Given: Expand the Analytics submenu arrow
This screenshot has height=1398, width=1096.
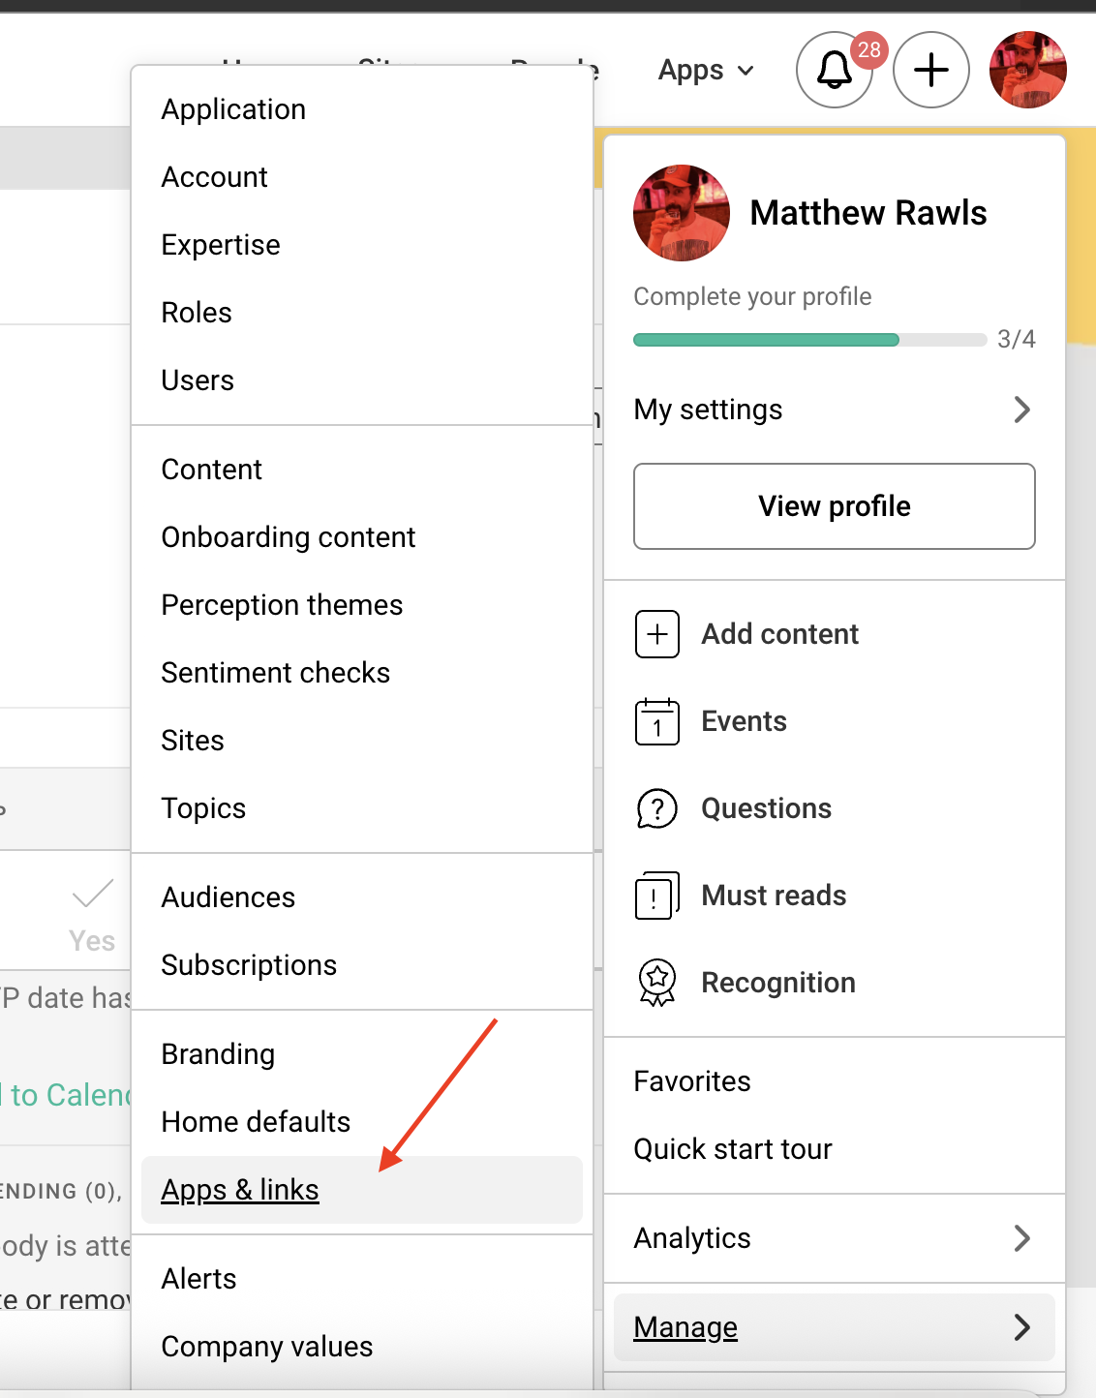Looking at the screenshot, I should pos(1021,1238).
